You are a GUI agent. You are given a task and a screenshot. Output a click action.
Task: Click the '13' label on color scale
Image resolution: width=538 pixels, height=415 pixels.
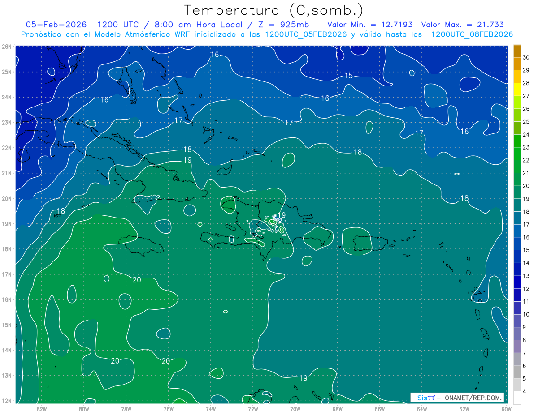tap(526, 276)
